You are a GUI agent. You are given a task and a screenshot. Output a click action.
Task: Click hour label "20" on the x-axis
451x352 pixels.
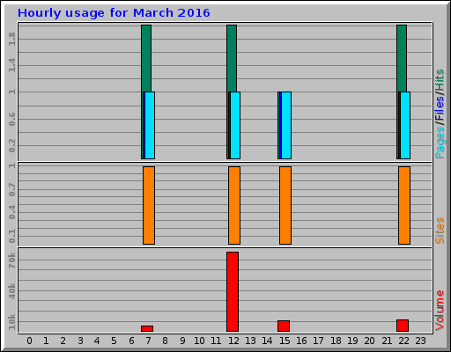369,341
